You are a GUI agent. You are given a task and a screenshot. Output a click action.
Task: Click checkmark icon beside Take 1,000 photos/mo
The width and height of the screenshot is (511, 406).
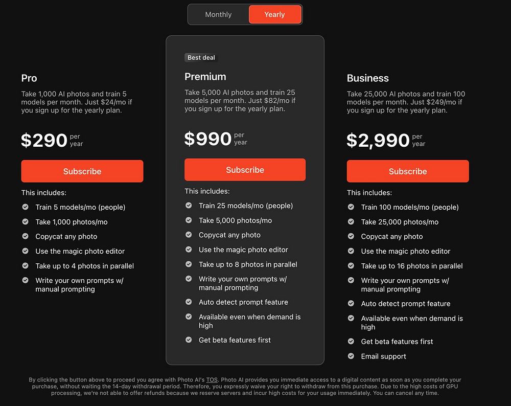tap(25, 221)
